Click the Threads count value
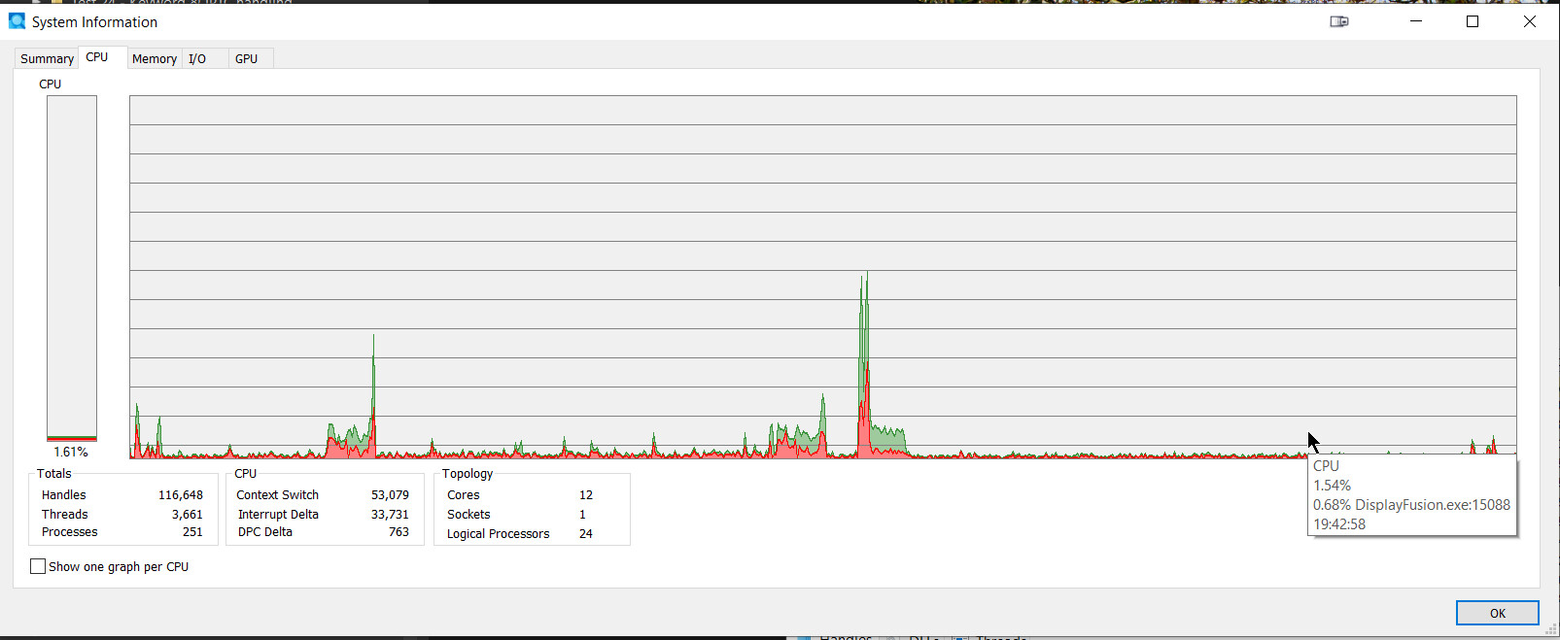 (x=187, y=515)
